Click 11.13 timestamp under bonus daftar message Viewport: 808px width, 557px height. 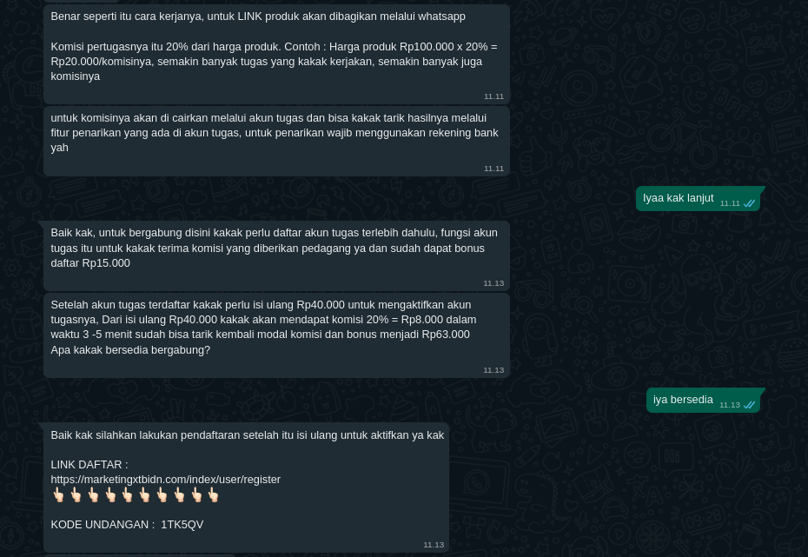493,283
